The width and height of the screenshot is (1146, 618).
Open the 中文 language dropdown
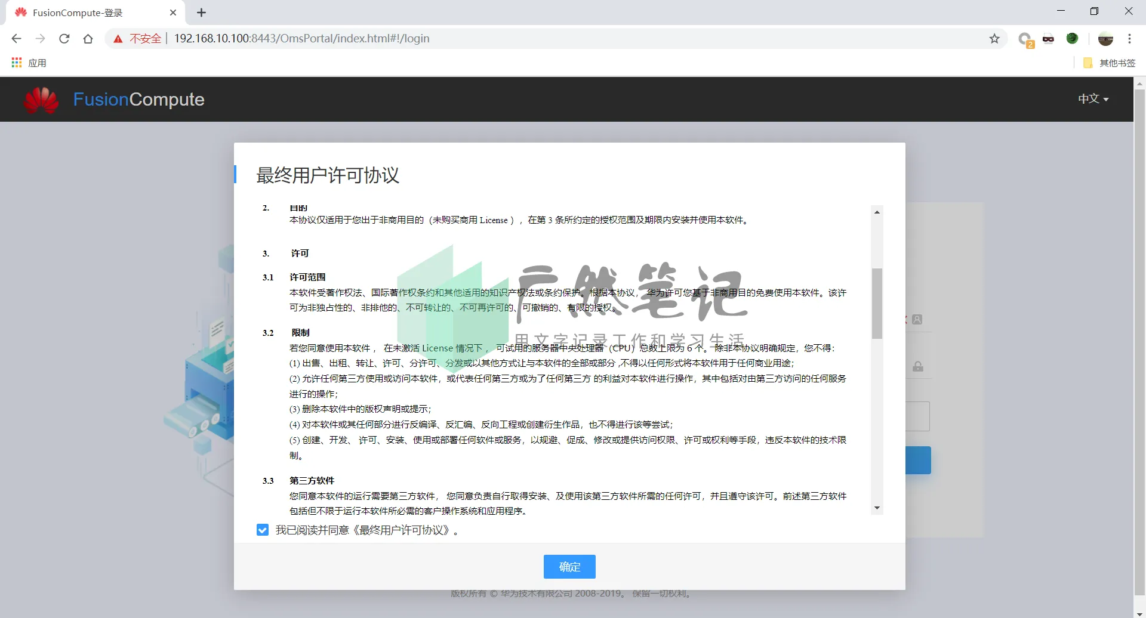tap(1093, 99)
